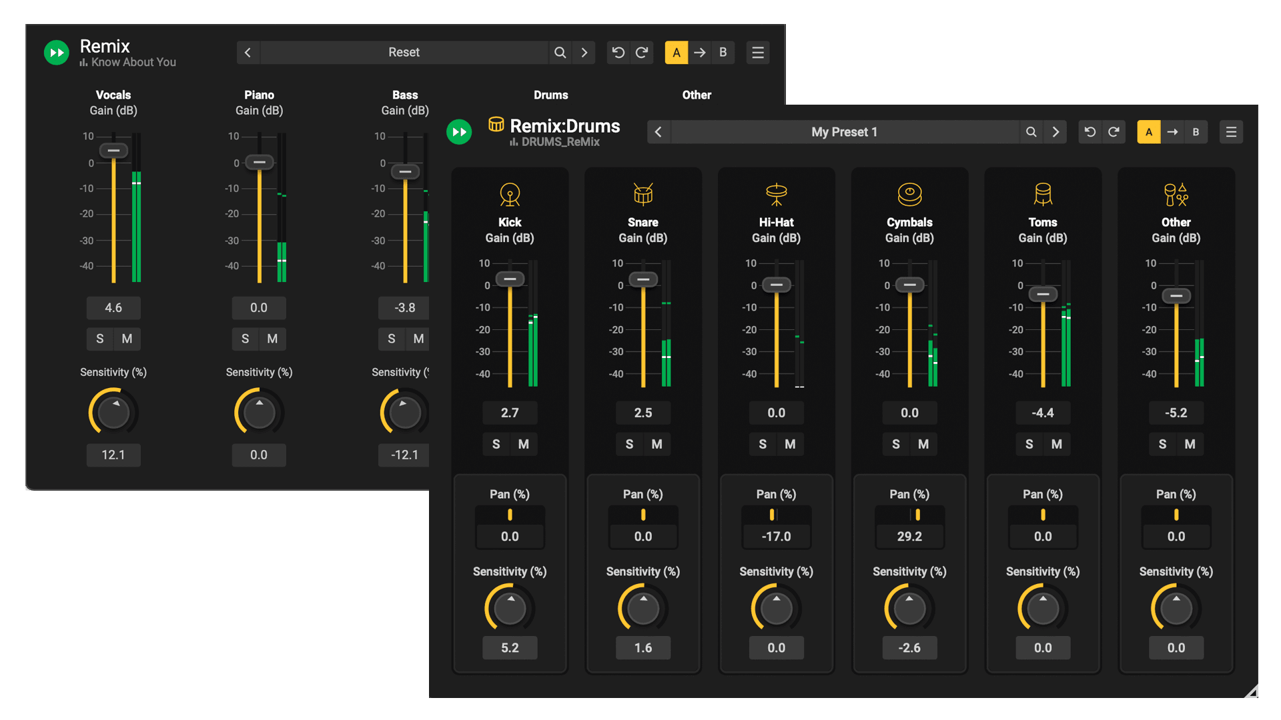This screenshot has height=720, width=1281.
Task: Click the Kick drum icon
Action: (x=510, y=195)
